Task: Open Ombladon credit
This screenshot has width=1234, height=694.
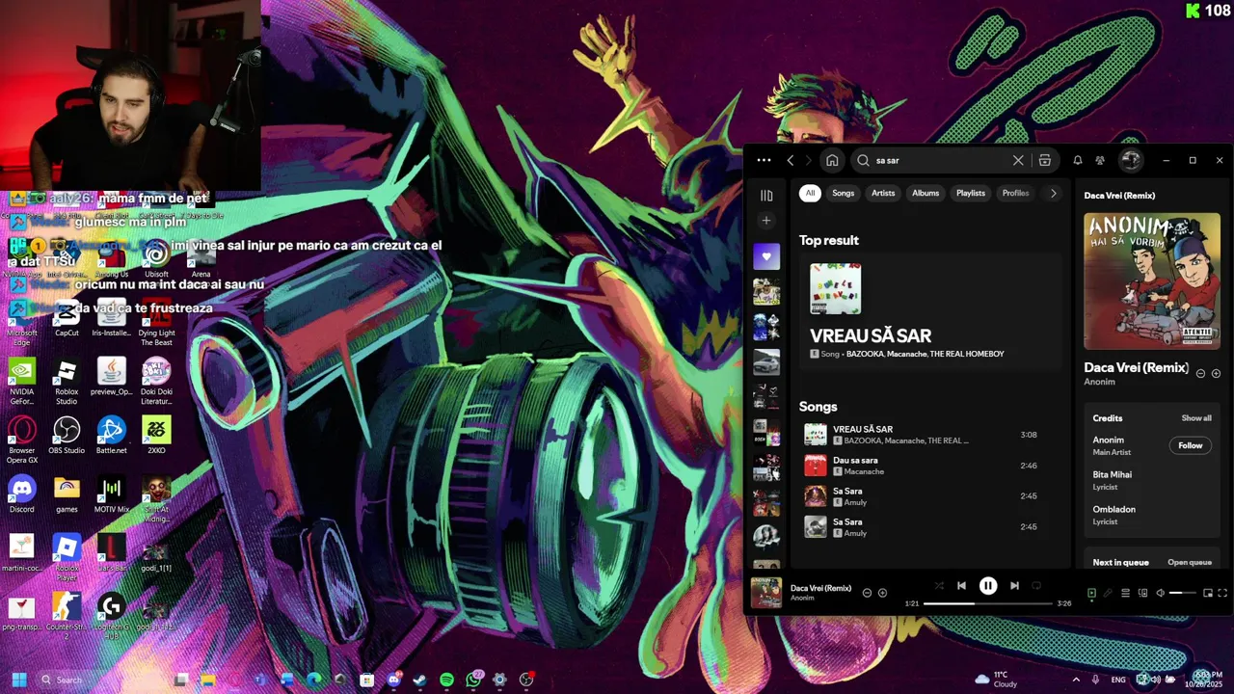Action: click(1113, 509)
